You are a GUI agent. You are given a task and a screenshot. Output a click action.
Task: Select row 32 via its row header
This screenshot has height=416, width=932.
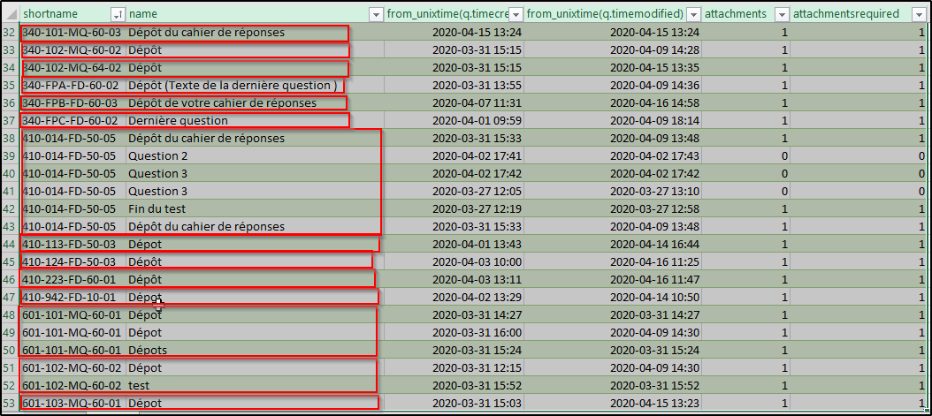click(10, 33)
